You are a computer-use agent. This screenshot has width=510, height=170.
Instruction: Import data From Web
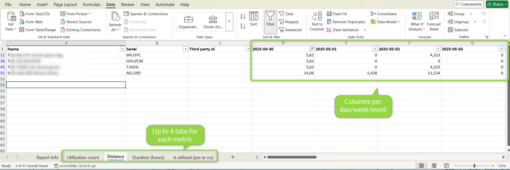tap(31, 22)
